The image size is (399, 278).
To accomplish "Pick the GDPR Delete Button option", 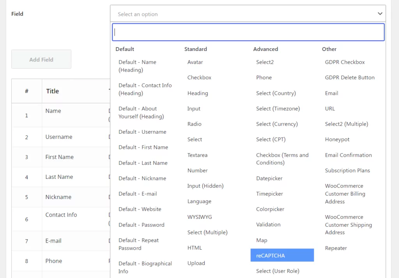I will tap(350, 78).
